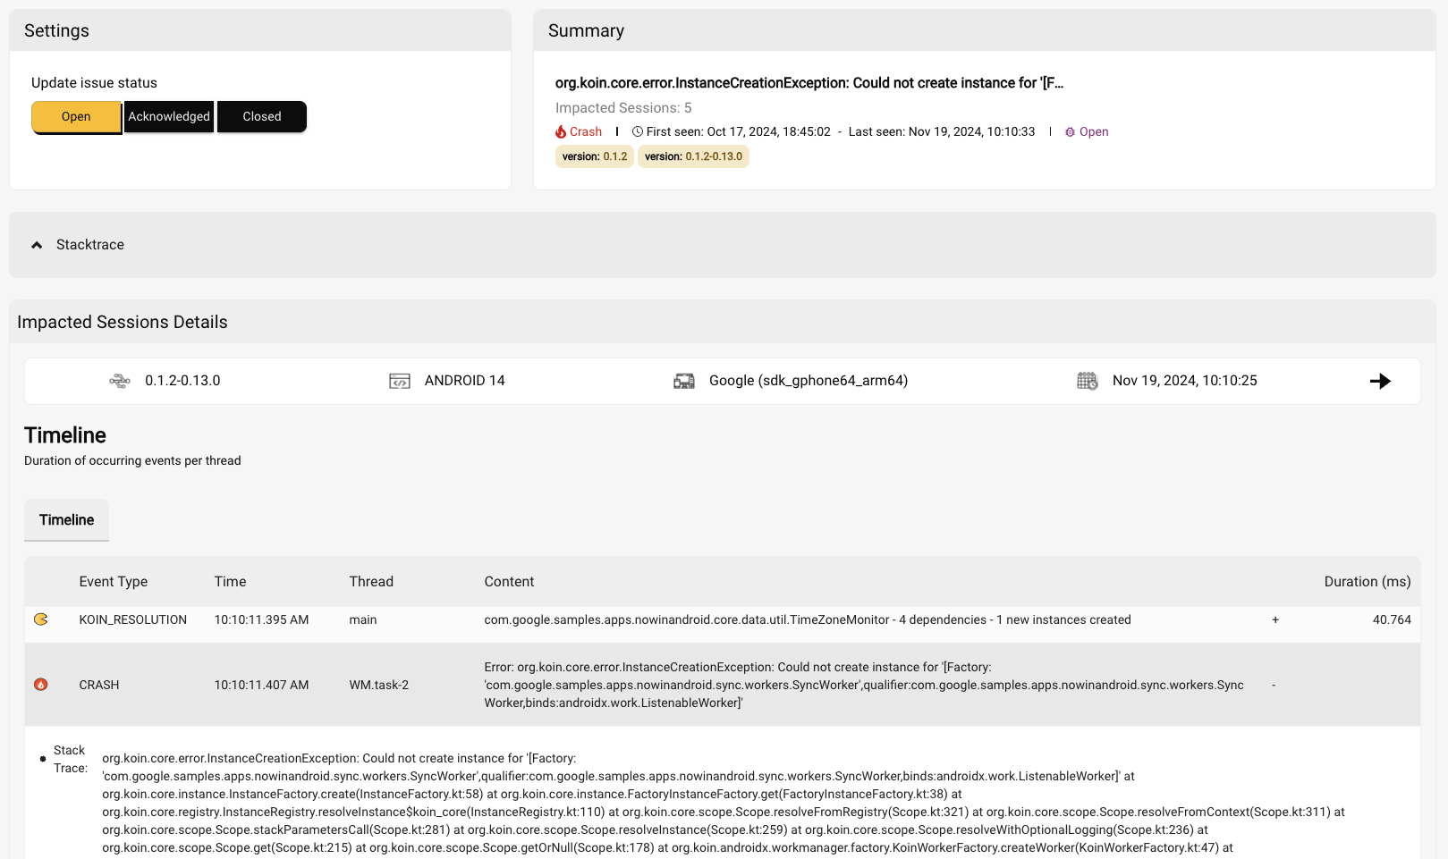Click the red CRASH event icon in timeline

pos(41,685)
